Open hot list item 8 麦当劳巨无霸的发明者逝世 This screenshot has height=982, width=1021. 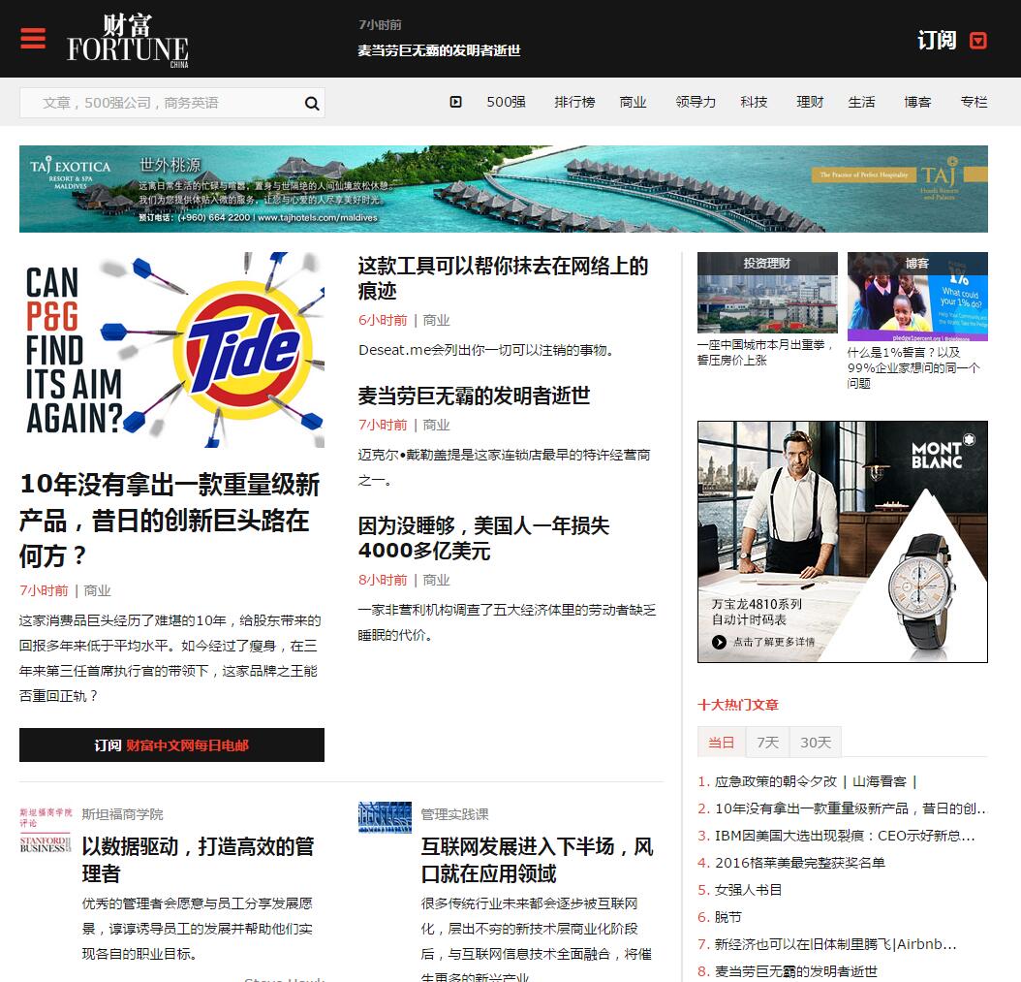[795, 971]
